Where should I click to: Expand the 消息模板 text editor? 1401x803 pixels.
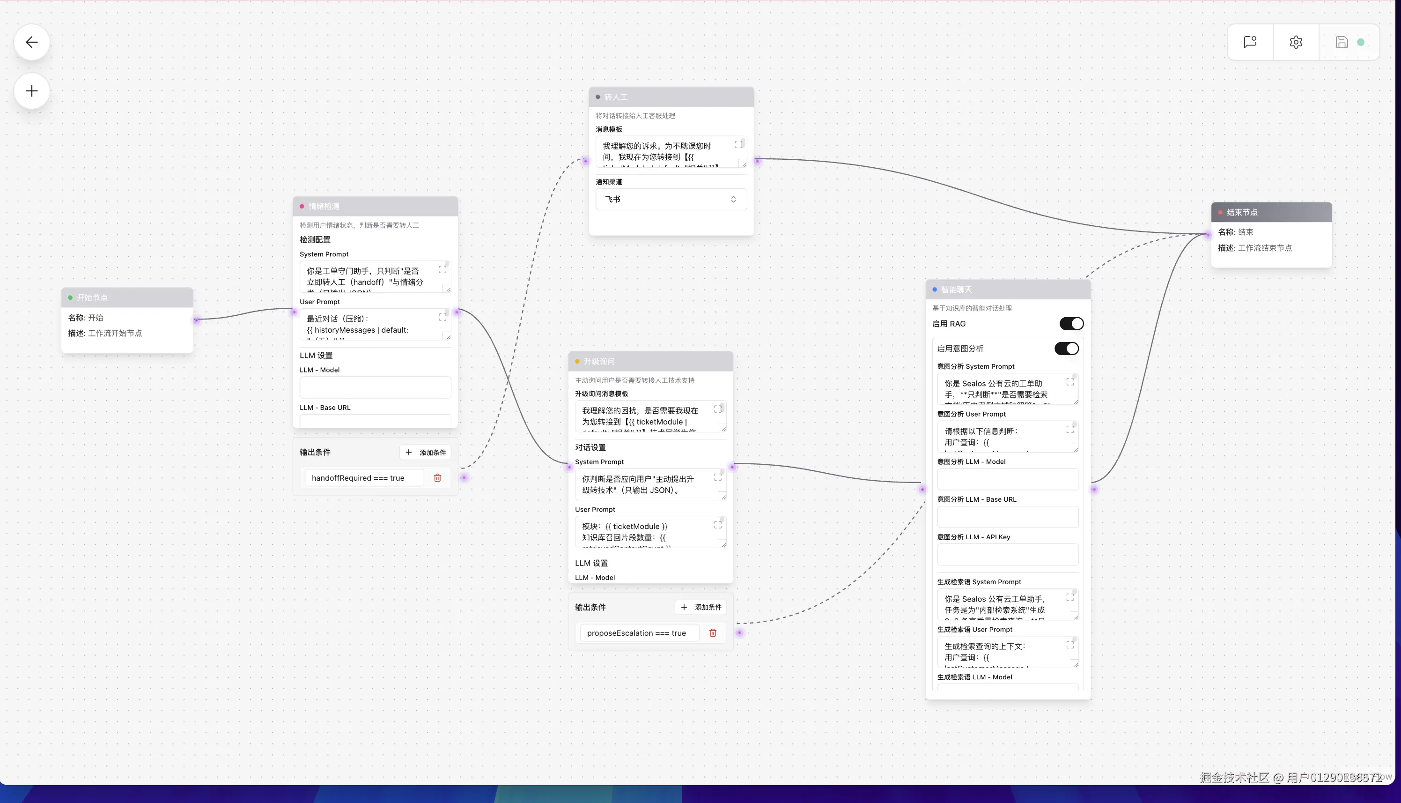click(738, 144)
